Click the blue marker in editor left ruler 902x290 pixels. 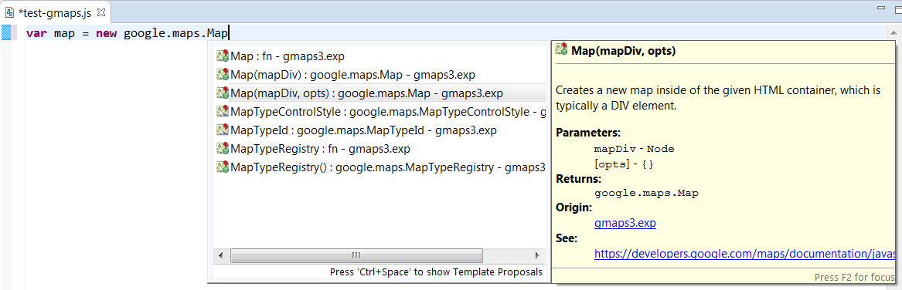click(7, 32)
